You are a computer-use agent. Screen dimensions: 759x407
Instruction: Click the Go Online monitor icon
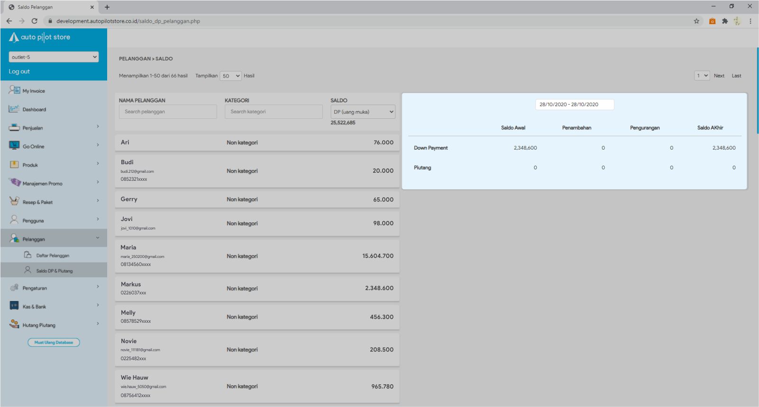(x=14, y=146)
